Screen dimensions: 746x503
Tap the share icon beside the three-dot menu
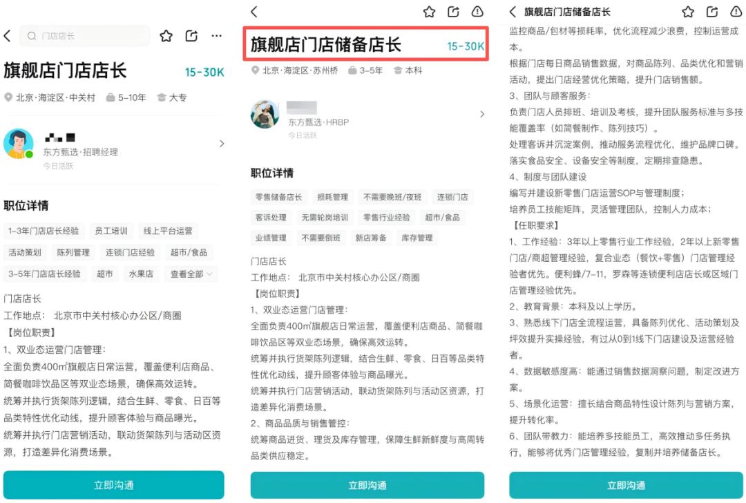(x=191, y=36)
